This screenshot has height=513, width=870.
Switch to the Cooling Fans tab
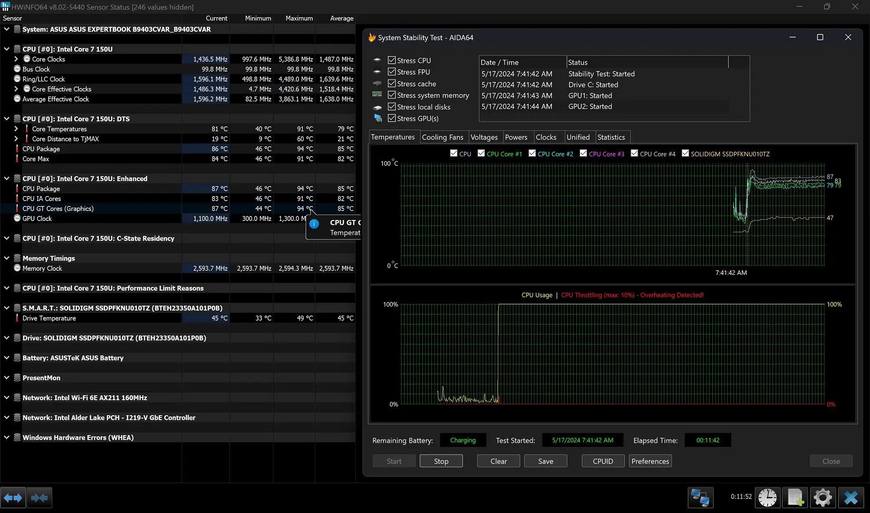(443, 137)
